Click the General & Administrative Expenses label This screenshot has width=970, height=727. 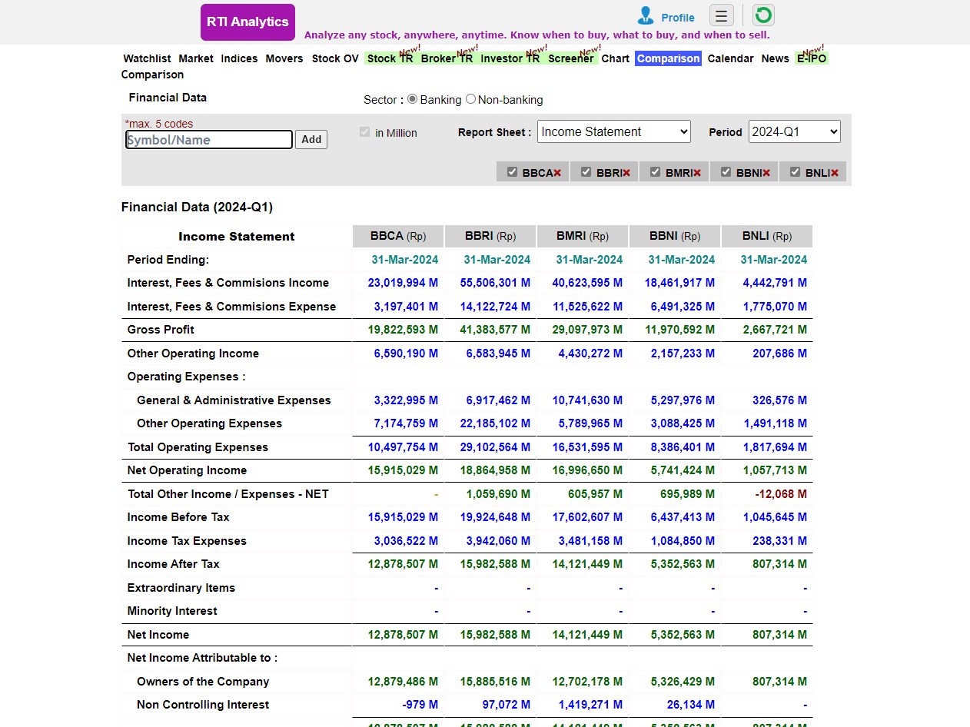tap(234, 400)
